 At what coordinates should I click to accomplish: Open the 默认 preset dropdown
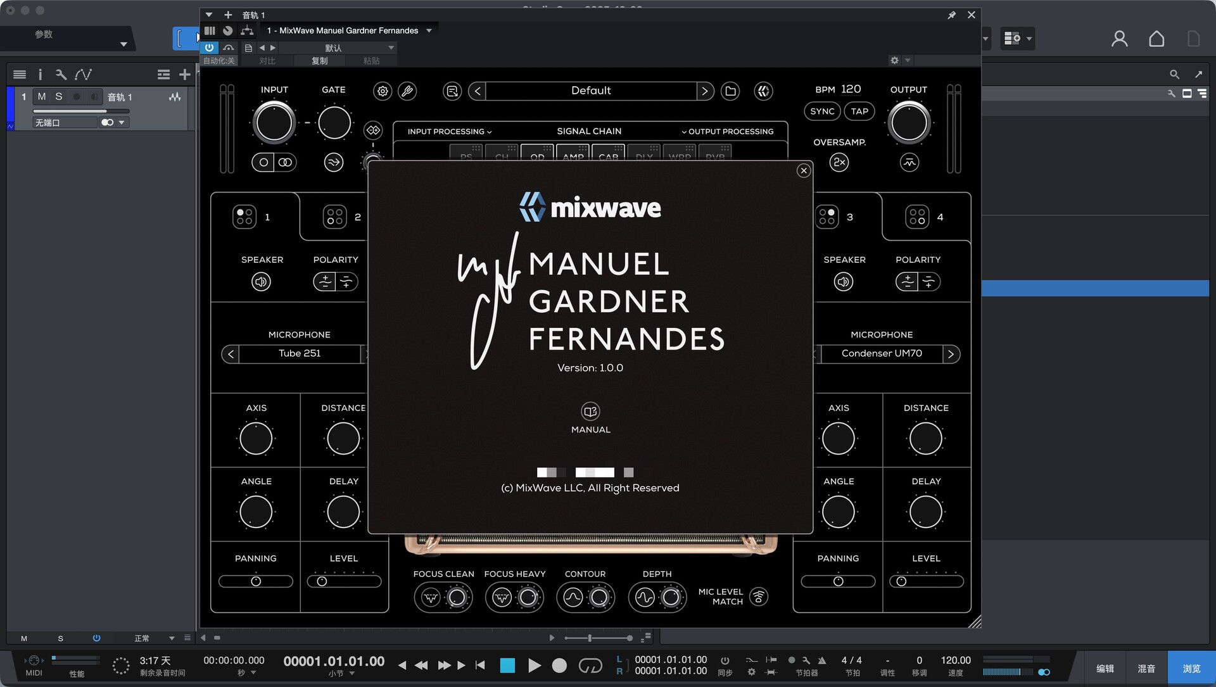click(x=337, y=48)
